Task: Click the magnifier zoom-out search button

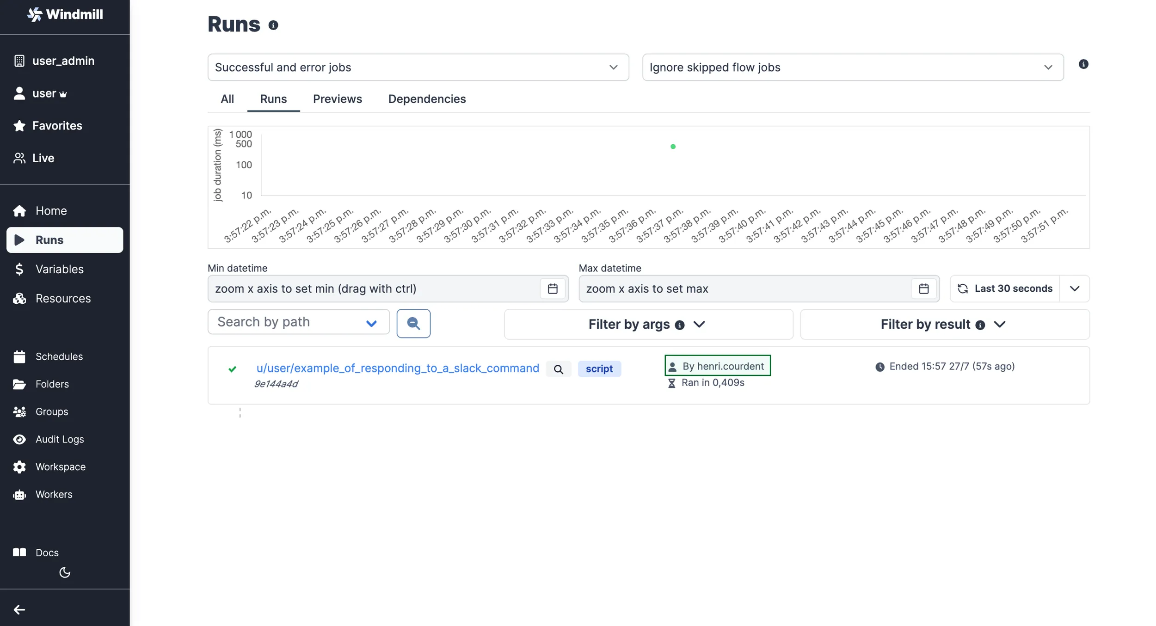Action: (x=413, y=324)
